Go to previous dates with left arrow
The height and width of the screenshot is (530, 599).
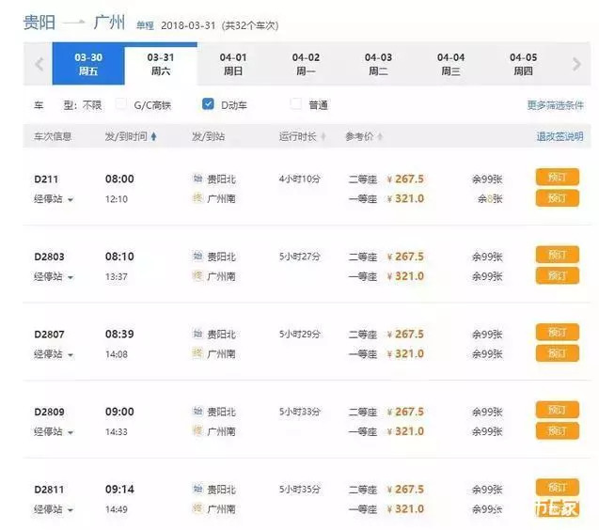tap(39, 64)
